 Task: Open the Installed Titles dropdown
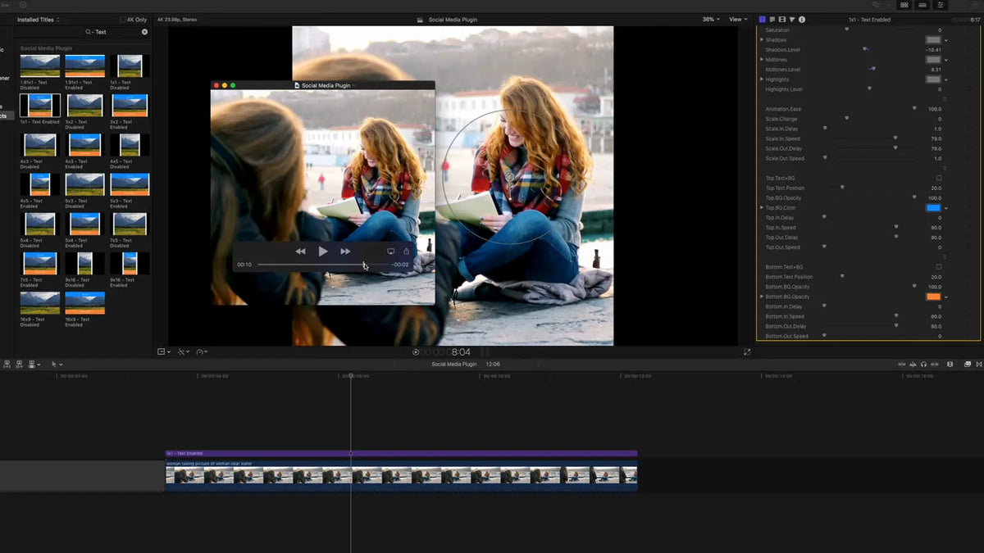click(x=39, y=19)
